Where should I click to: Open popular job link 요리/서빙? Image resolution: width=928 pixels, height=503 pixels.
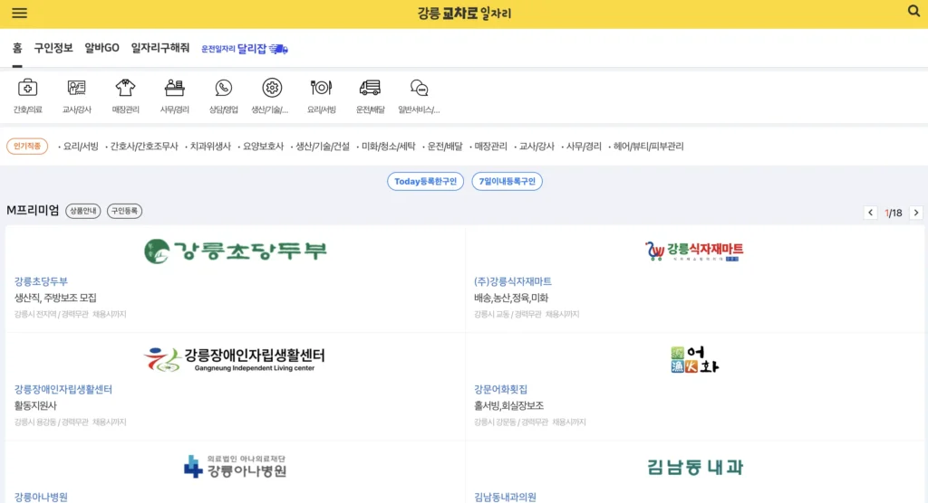[81, 146]
